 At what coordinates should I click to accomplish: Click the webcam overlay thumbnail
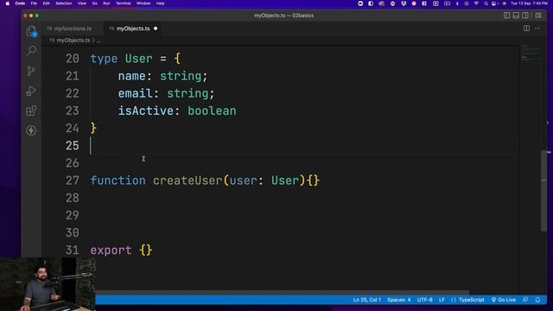(x=48, y=284)
